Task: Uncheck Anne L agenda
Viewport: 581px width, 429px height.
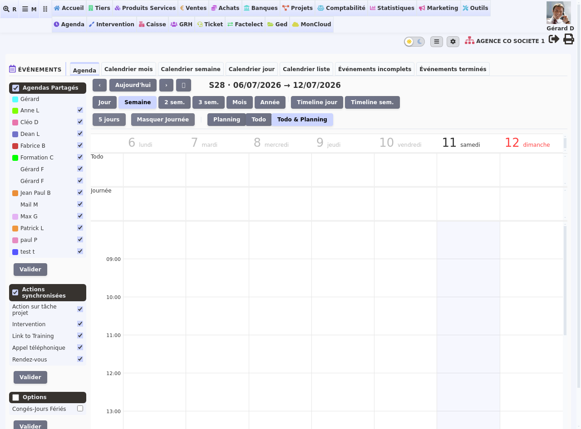Action: tap(80, 110)
